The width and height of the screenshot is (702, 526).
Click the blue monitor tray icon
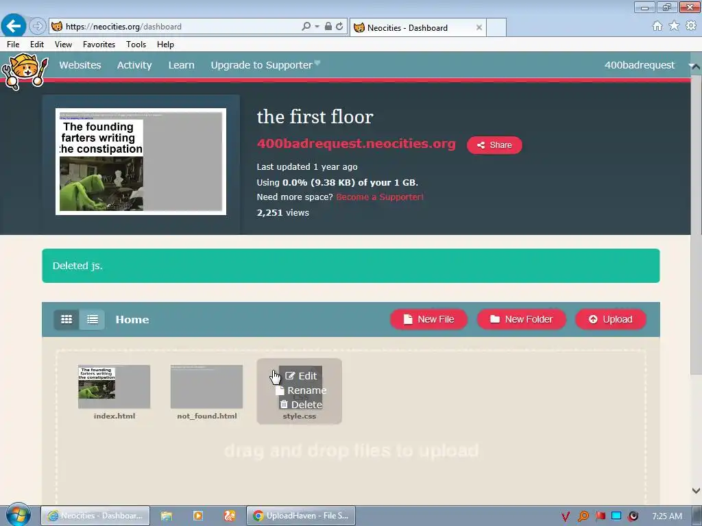tap(616, 516)
